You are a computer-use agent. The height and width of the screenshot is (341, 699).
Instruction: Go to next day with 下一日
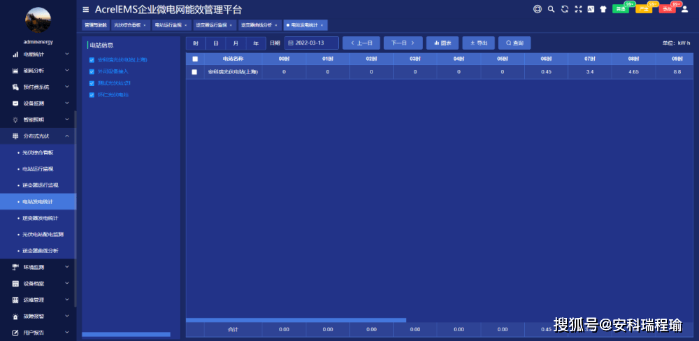coord(403,43)
